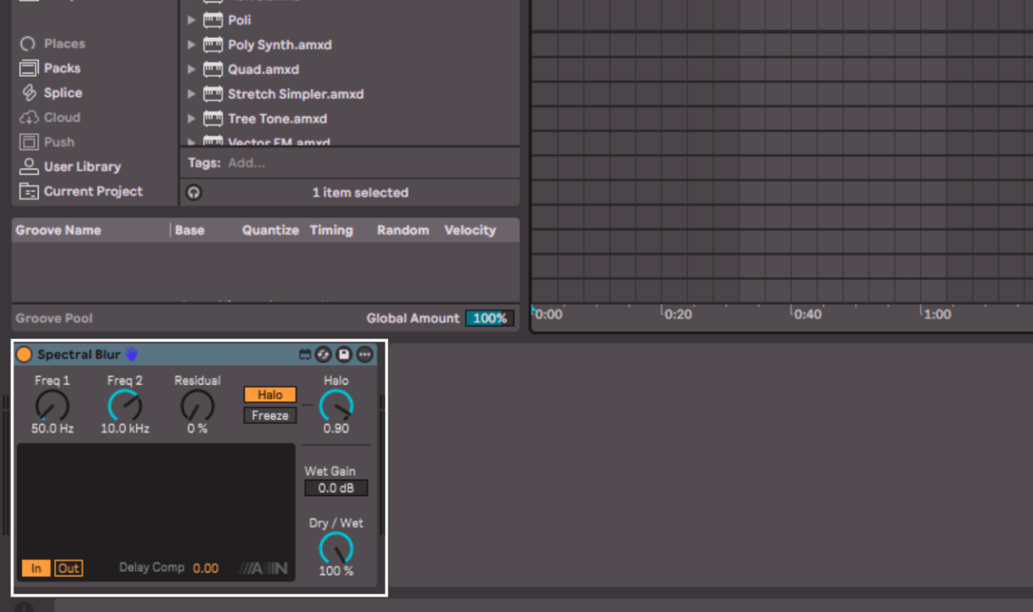Viewport: 1033px width, 612px height.
Task: Toggle the In spectrum display button
Action: (36, 568)
